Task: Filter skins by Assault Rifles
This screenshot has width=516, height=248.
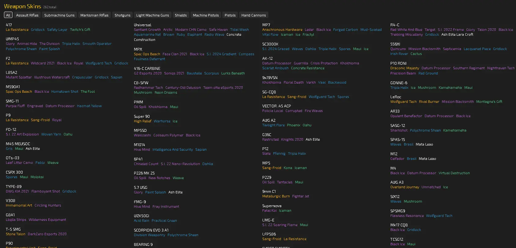Action: (x=27, y=15)
